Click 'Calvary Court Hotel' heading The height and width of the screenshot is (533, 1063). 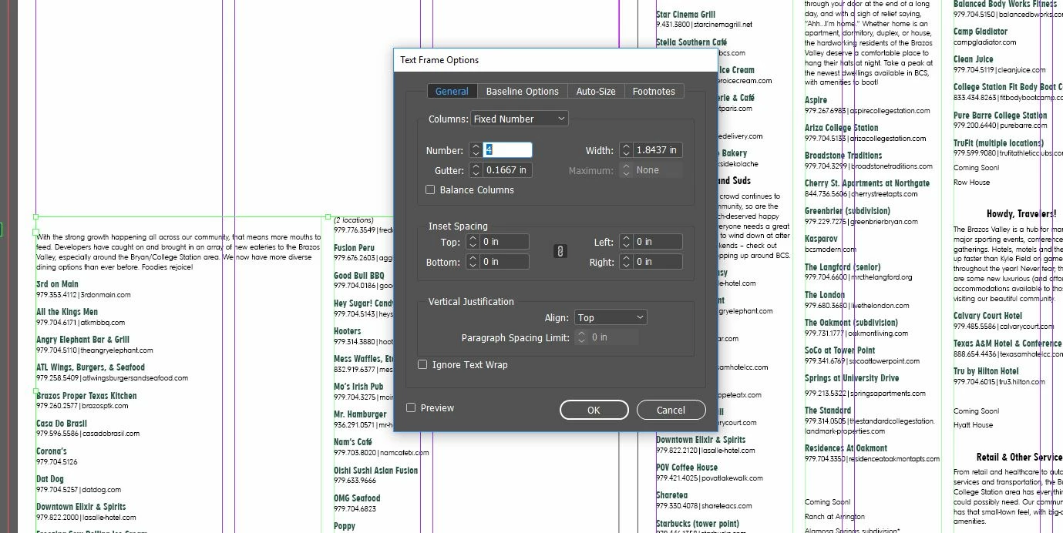tap(988, 316)
